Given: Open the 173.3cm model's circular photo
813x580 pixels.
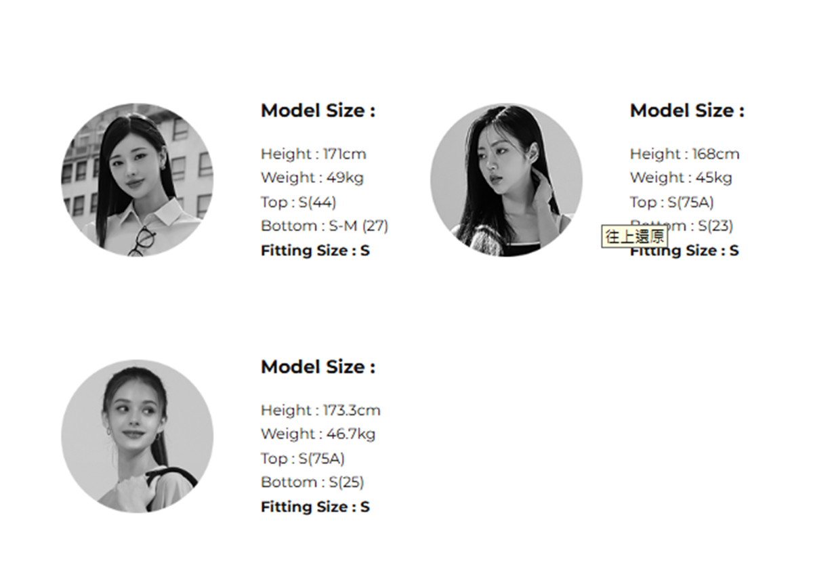Looking at the screenshot, I should (x=137, y=436).
